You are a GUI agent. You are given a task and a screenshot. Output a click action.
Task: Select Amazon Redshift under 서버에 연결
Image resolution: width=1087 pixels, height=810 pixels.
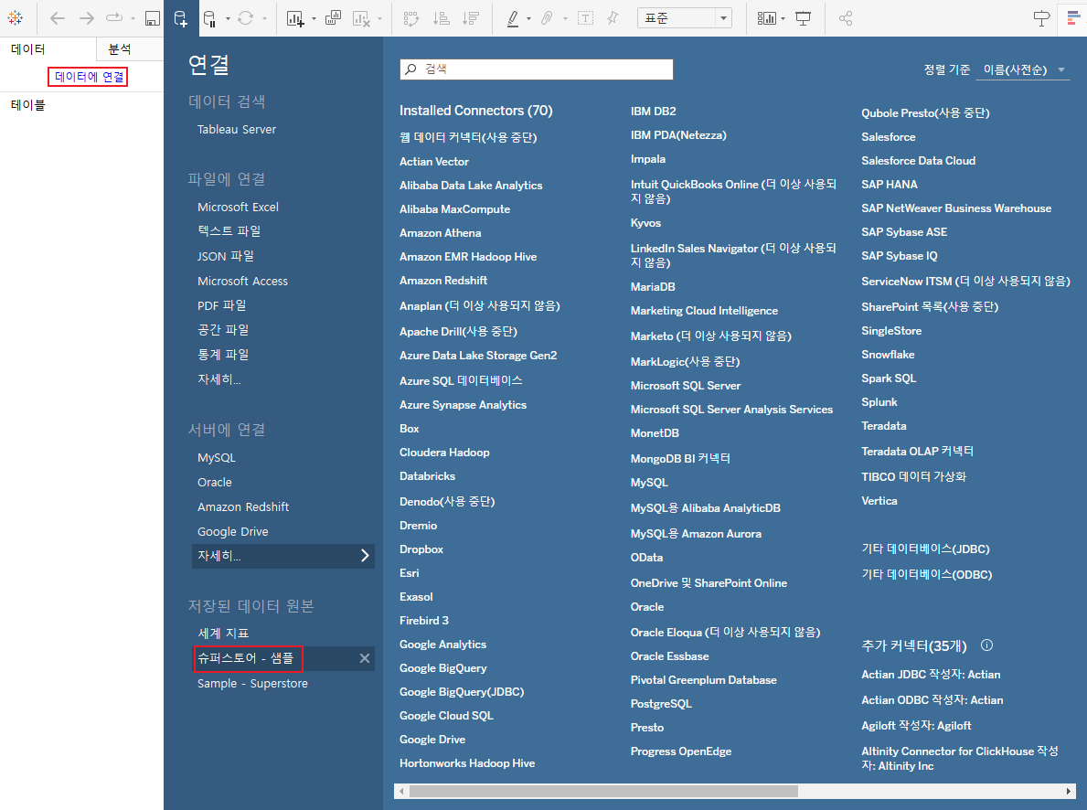243,507
